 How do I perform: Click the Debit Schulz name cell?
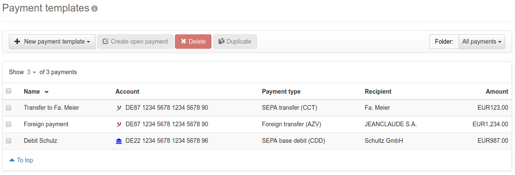click(x=40, y=141)
